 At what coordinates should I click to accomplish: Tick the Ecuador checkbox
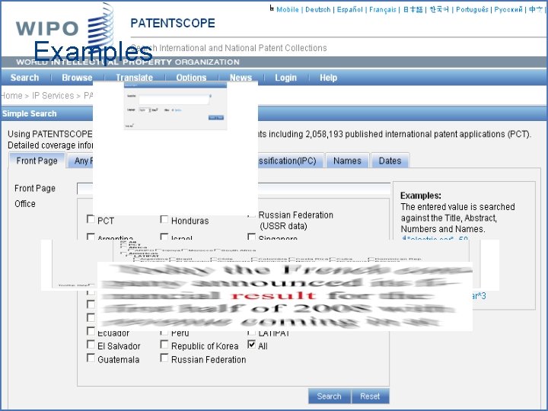click(x=91, y=331)
